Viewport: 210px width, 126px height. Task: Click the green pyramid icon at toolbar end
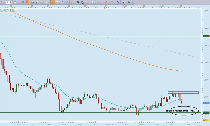(x=129, y=2)
